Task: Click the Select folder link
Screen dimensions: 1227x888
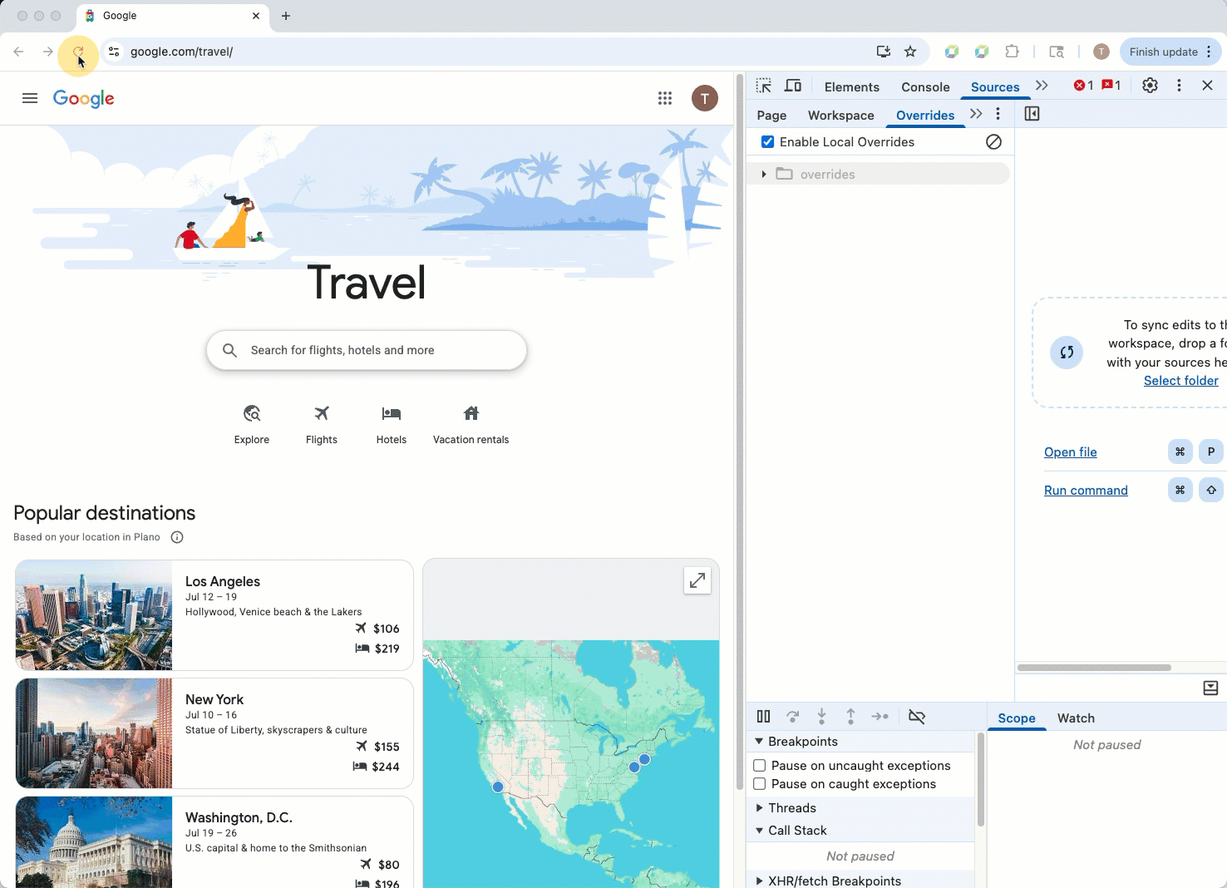Action: [x=1181, y=381]
